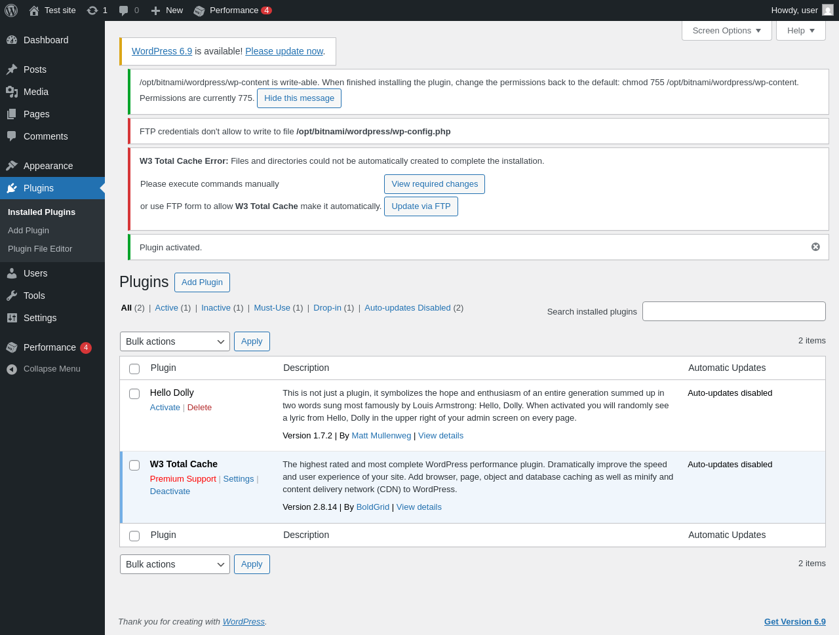This screenshot has width=839, height=635.
Task: Click the Posts pushpin icon
Action: click(12, 69)
